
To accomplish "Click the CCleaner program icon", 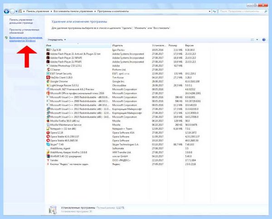I will pyautogui.click(x=48, y=69).
